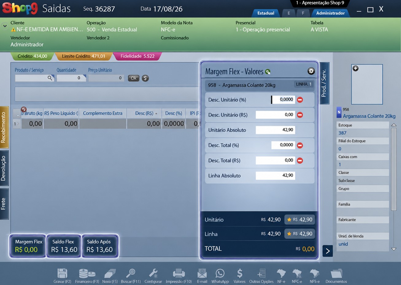Viewport: 401px width, 285px height.
Task: Open the Documentos folder icon
Action: [336, 273]
